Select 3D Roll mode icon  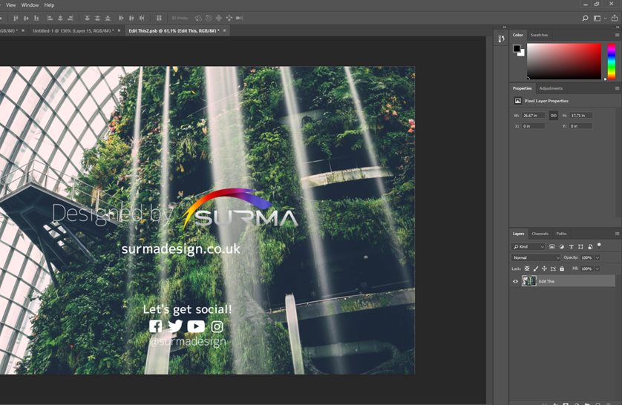tap(209, 18)
